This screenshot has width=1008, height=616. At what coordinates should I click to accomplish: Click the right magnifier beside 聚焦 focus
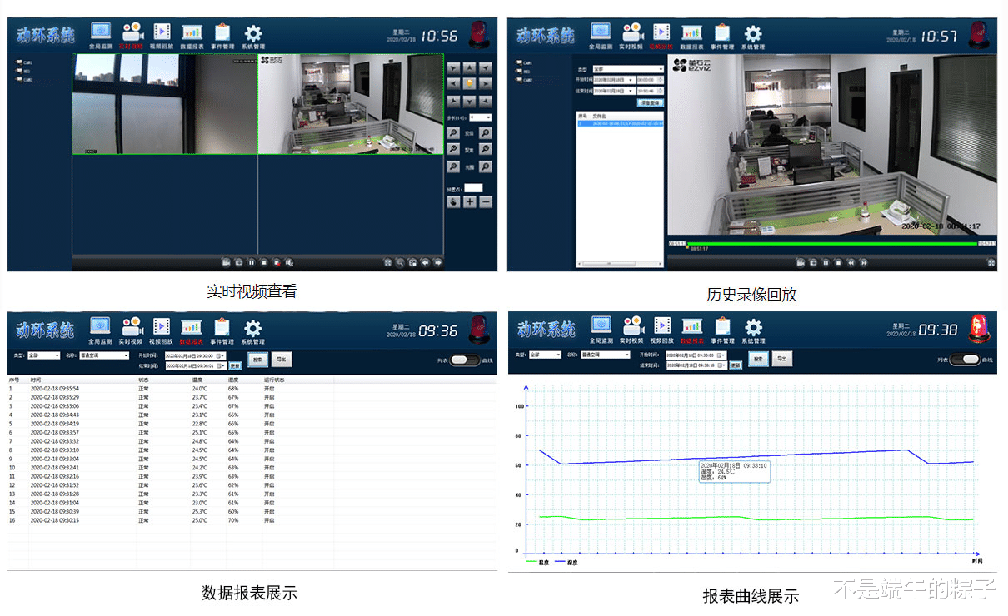pos(486,148)
